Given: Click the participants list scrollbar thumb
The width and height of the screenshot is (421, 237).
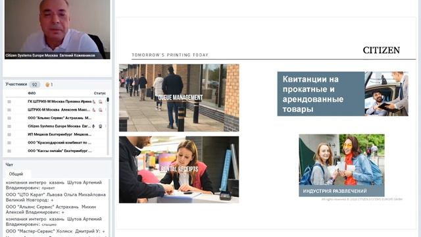Looking at the screenshot, I should tap(108, 99).
